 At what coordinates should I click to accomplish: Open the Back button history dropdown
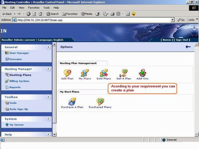pos(15,14)
